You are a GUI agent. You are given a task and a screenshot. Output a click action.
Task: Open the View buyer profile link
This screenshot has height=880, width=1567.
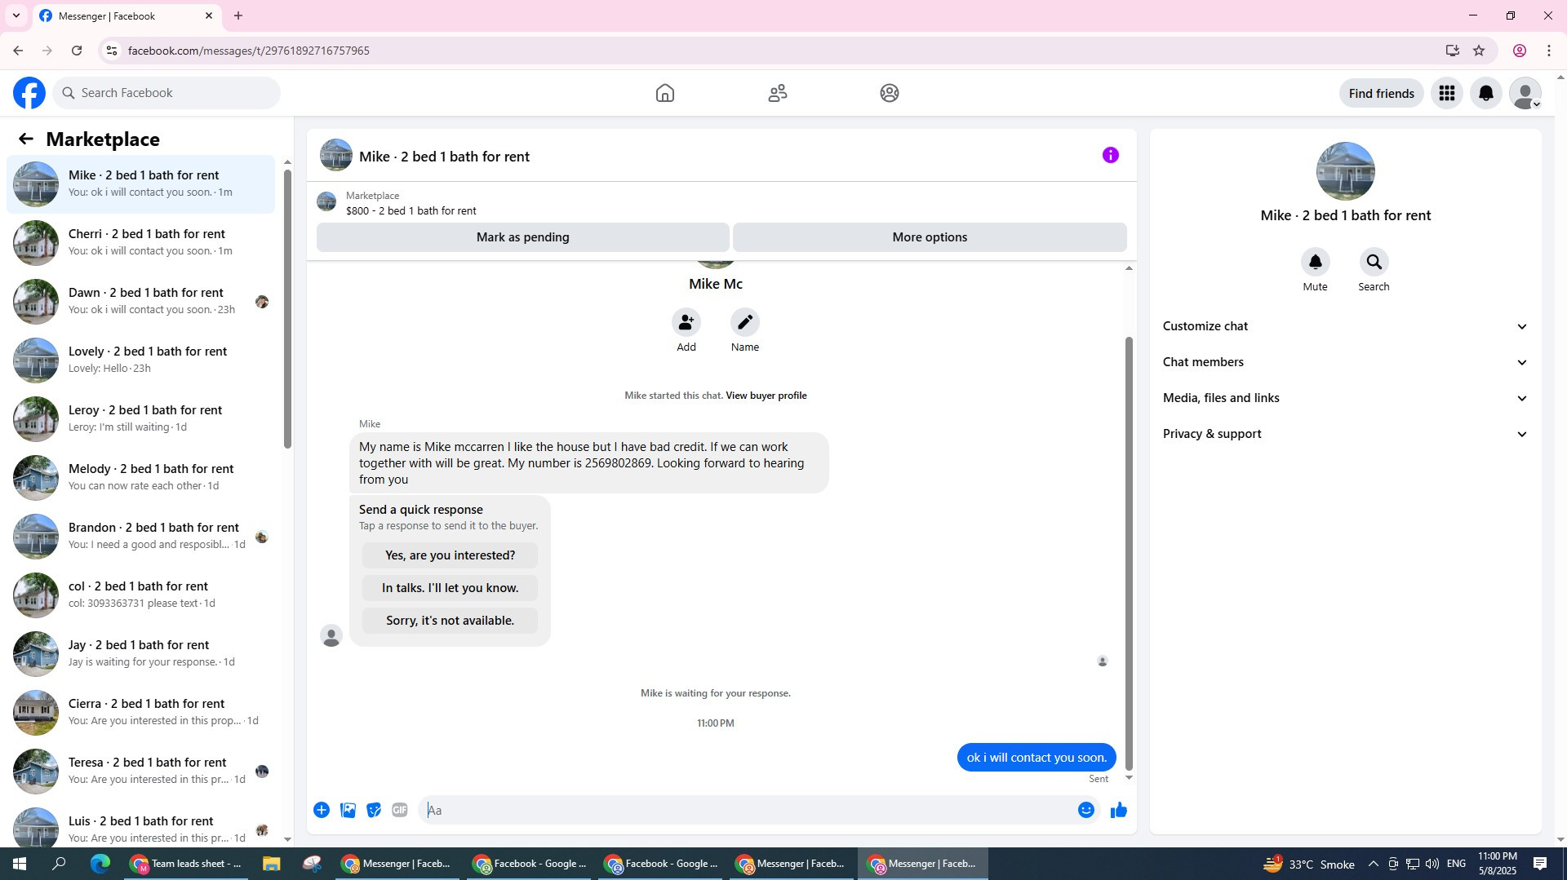[x=766, y=396]
